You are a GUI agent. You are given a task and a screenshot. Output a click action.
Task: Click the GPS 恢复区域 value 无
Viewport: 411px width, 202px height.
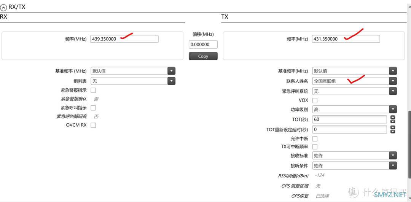pos(318,186)
